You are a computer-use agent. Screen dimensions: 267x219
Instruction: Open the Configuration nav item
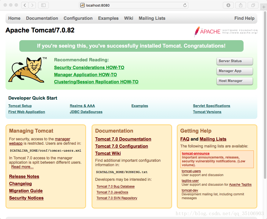tap(78, 18)
